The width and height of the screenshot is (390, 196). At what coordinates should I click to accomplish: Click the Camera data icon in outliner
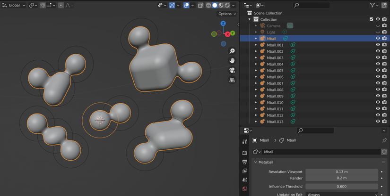[x=290, y=25]
